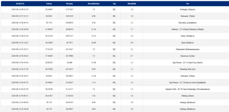Screen dimensions: 229x112
Task: Click depth value 21.44
Action: 94,30
